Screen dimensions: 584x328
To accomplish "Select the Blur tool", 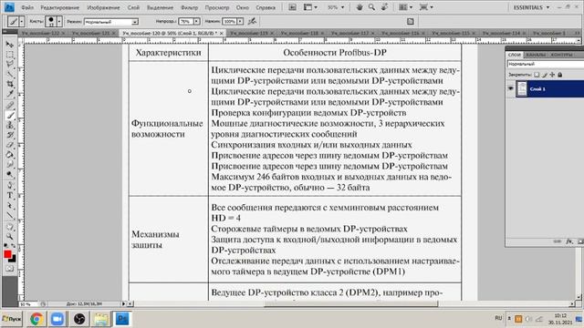I will (10, 164).
